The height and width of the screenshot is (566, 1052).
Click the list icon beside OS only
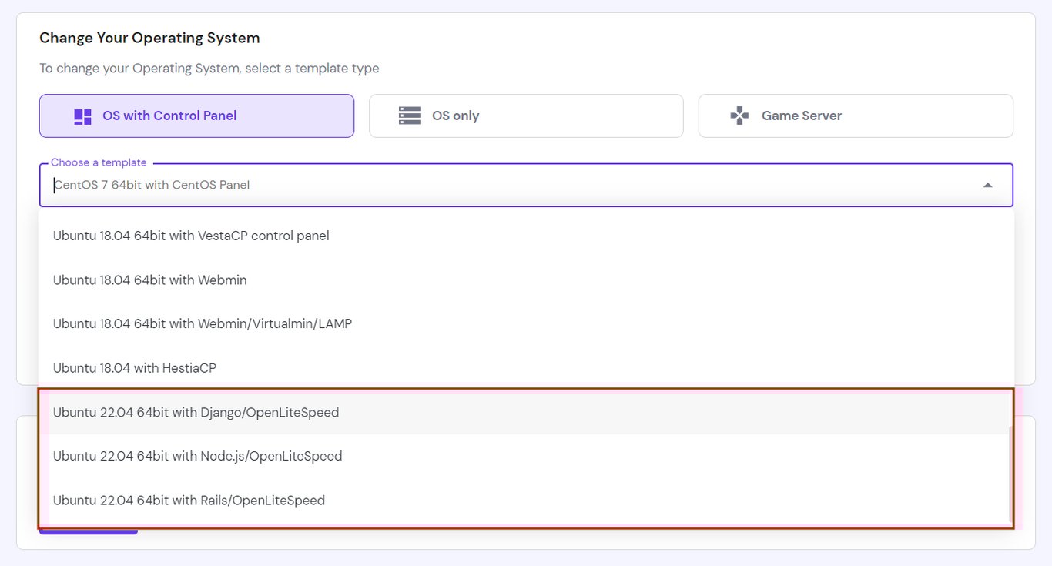pos(410,116)
